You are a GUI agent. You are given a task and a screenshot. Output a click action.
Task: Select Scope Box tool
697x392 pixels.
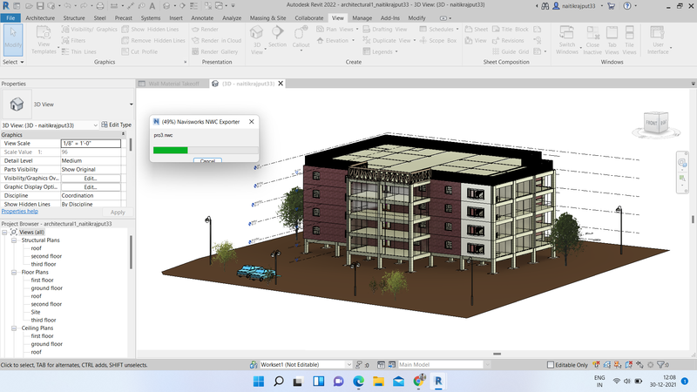pyautogui.click(x=438, y=40)
